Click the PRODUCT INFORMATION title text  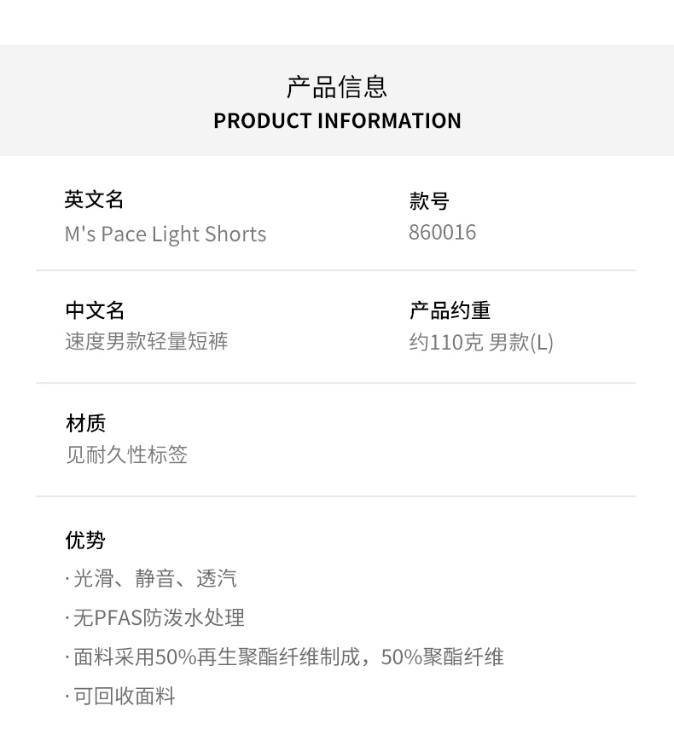coord(337,121)
